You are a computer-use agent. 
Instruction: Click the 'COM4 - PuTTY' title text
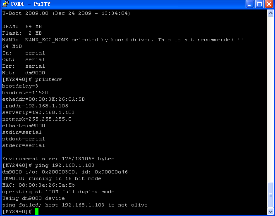tap(31, 4)
